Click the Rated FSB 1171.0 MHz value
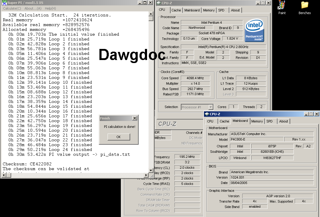This screenshot has height=217, width=320. tap(195, 94)
